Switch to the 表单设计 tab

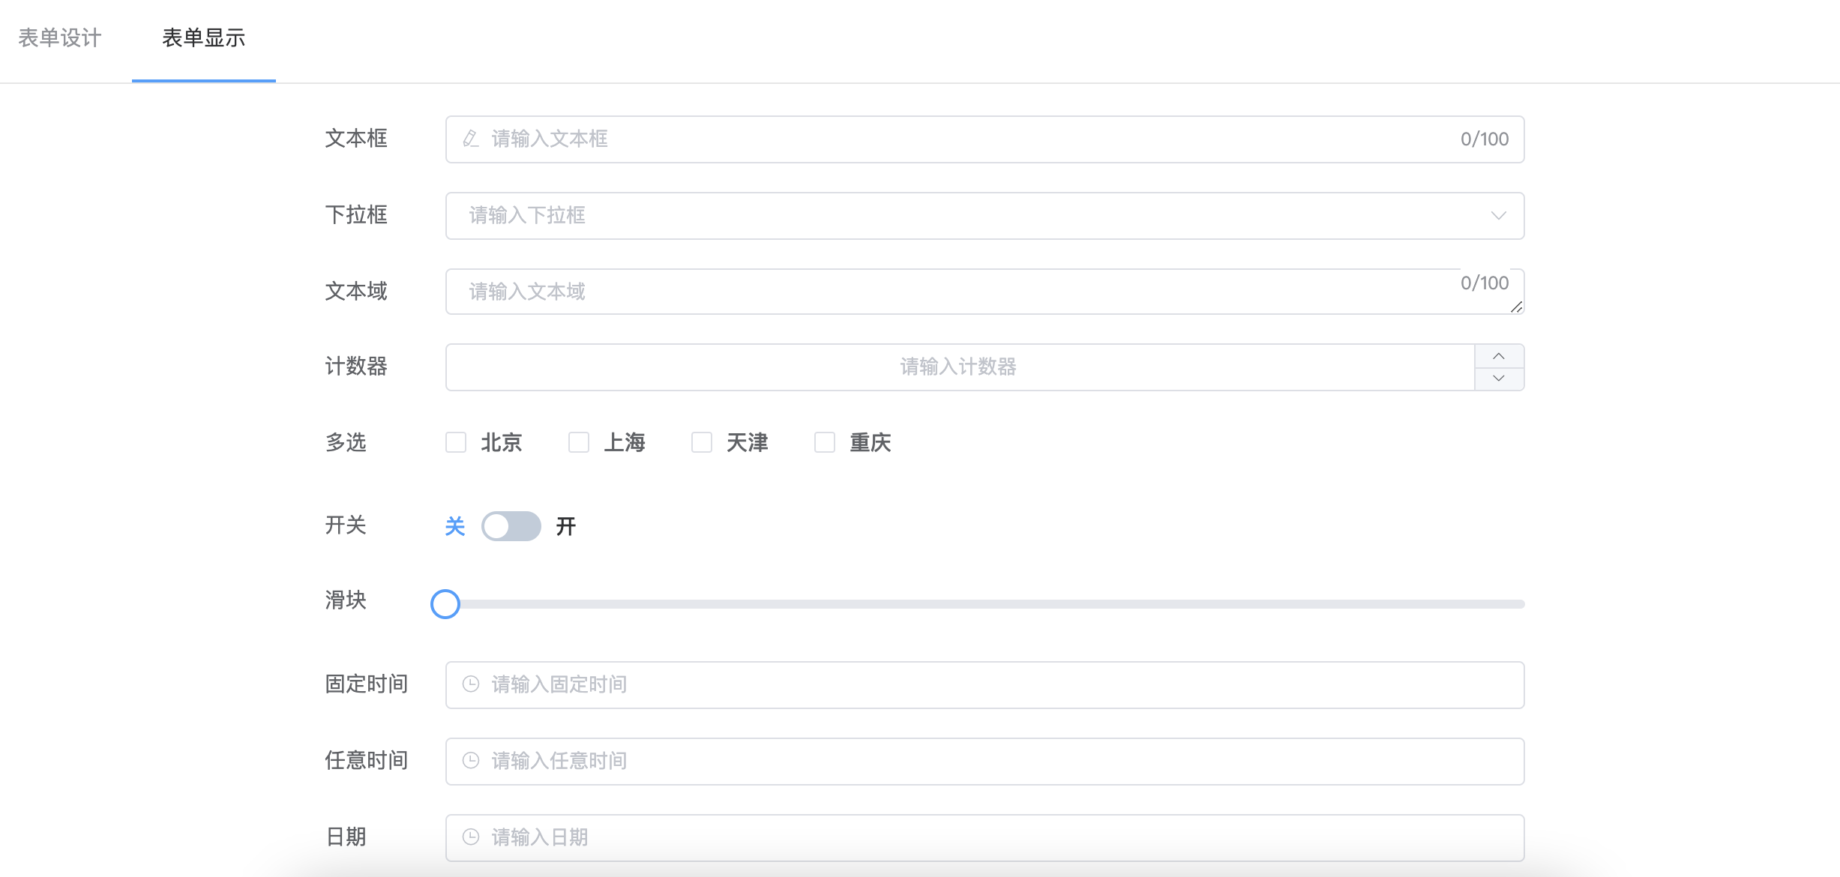tap(60, 38)
